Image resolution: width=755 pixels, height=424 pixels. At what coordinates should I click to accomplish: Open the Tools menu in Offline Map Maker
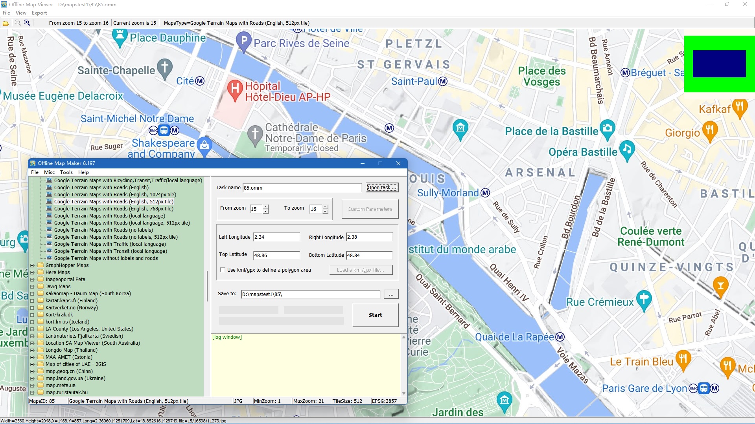(x=66, y=172)
